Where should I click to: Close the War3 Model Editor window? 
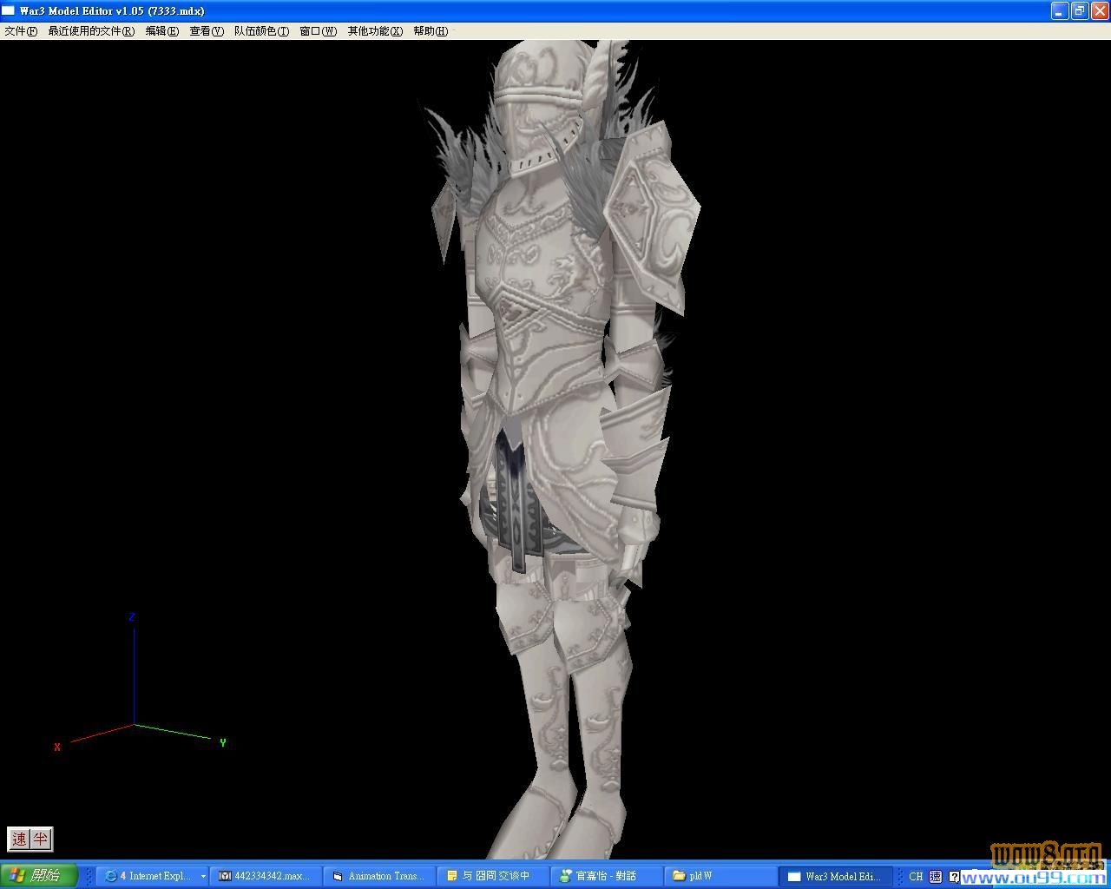tap(1099, 10)
